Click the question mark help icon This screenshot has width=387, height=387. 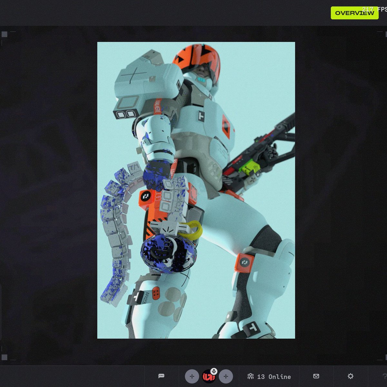(384, 376)
